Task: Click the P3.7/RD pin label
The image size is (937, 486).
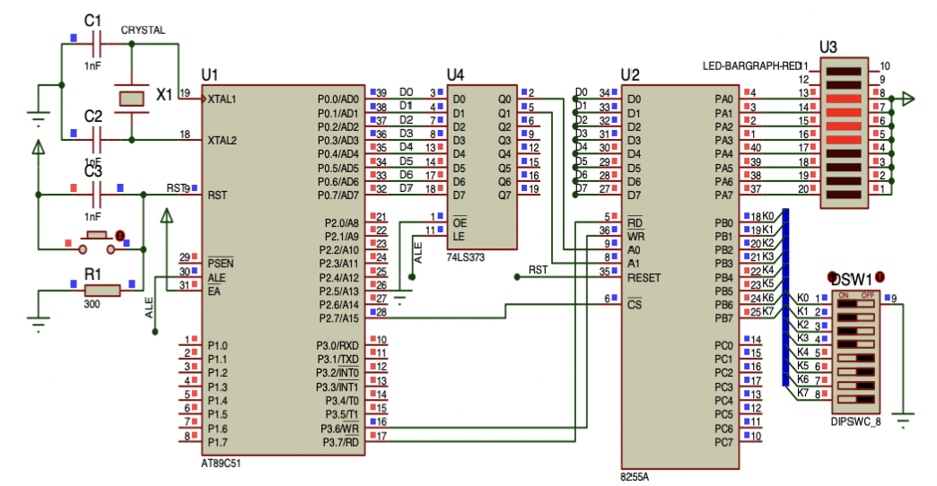Action: pyautogui.click(x=341, y=442)
